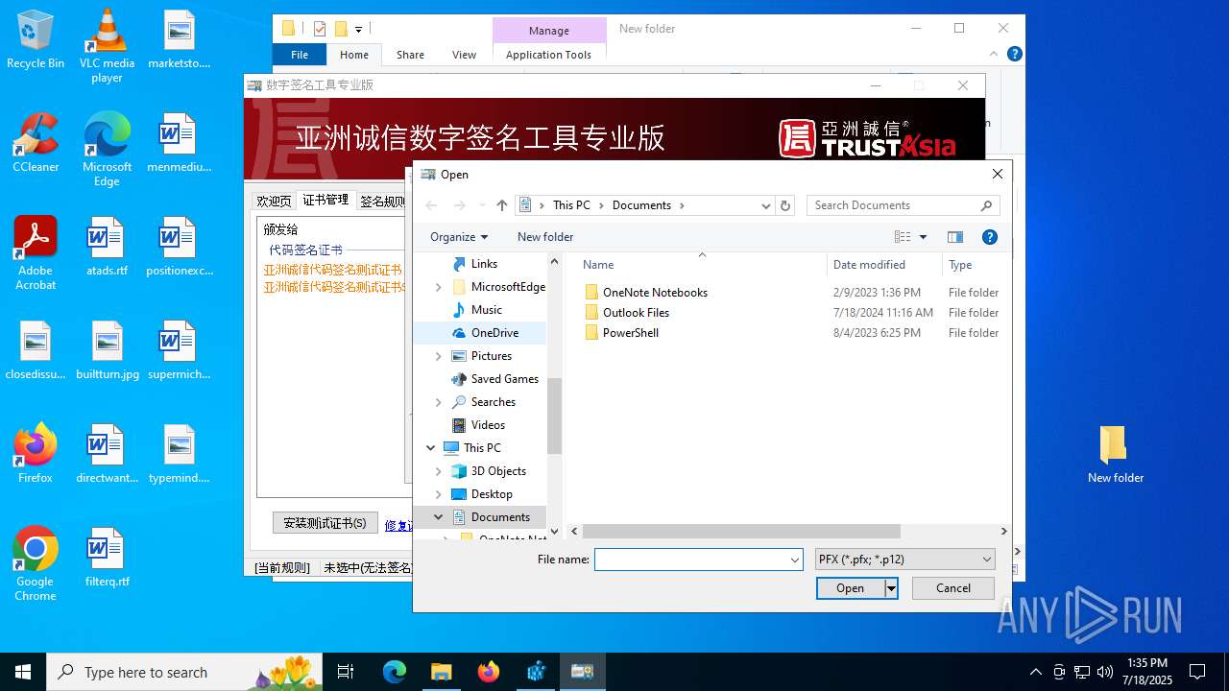Screen dimensions: 1229x691
Task: Open the Open button split arrow
Action: point(892,588)
